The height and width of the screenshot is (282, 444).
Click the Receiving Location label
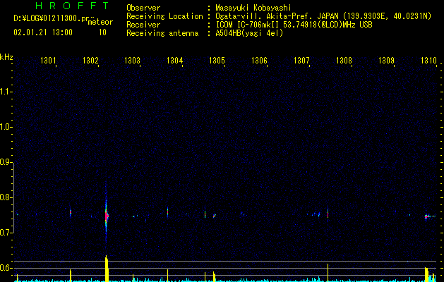tap(164, 16)
